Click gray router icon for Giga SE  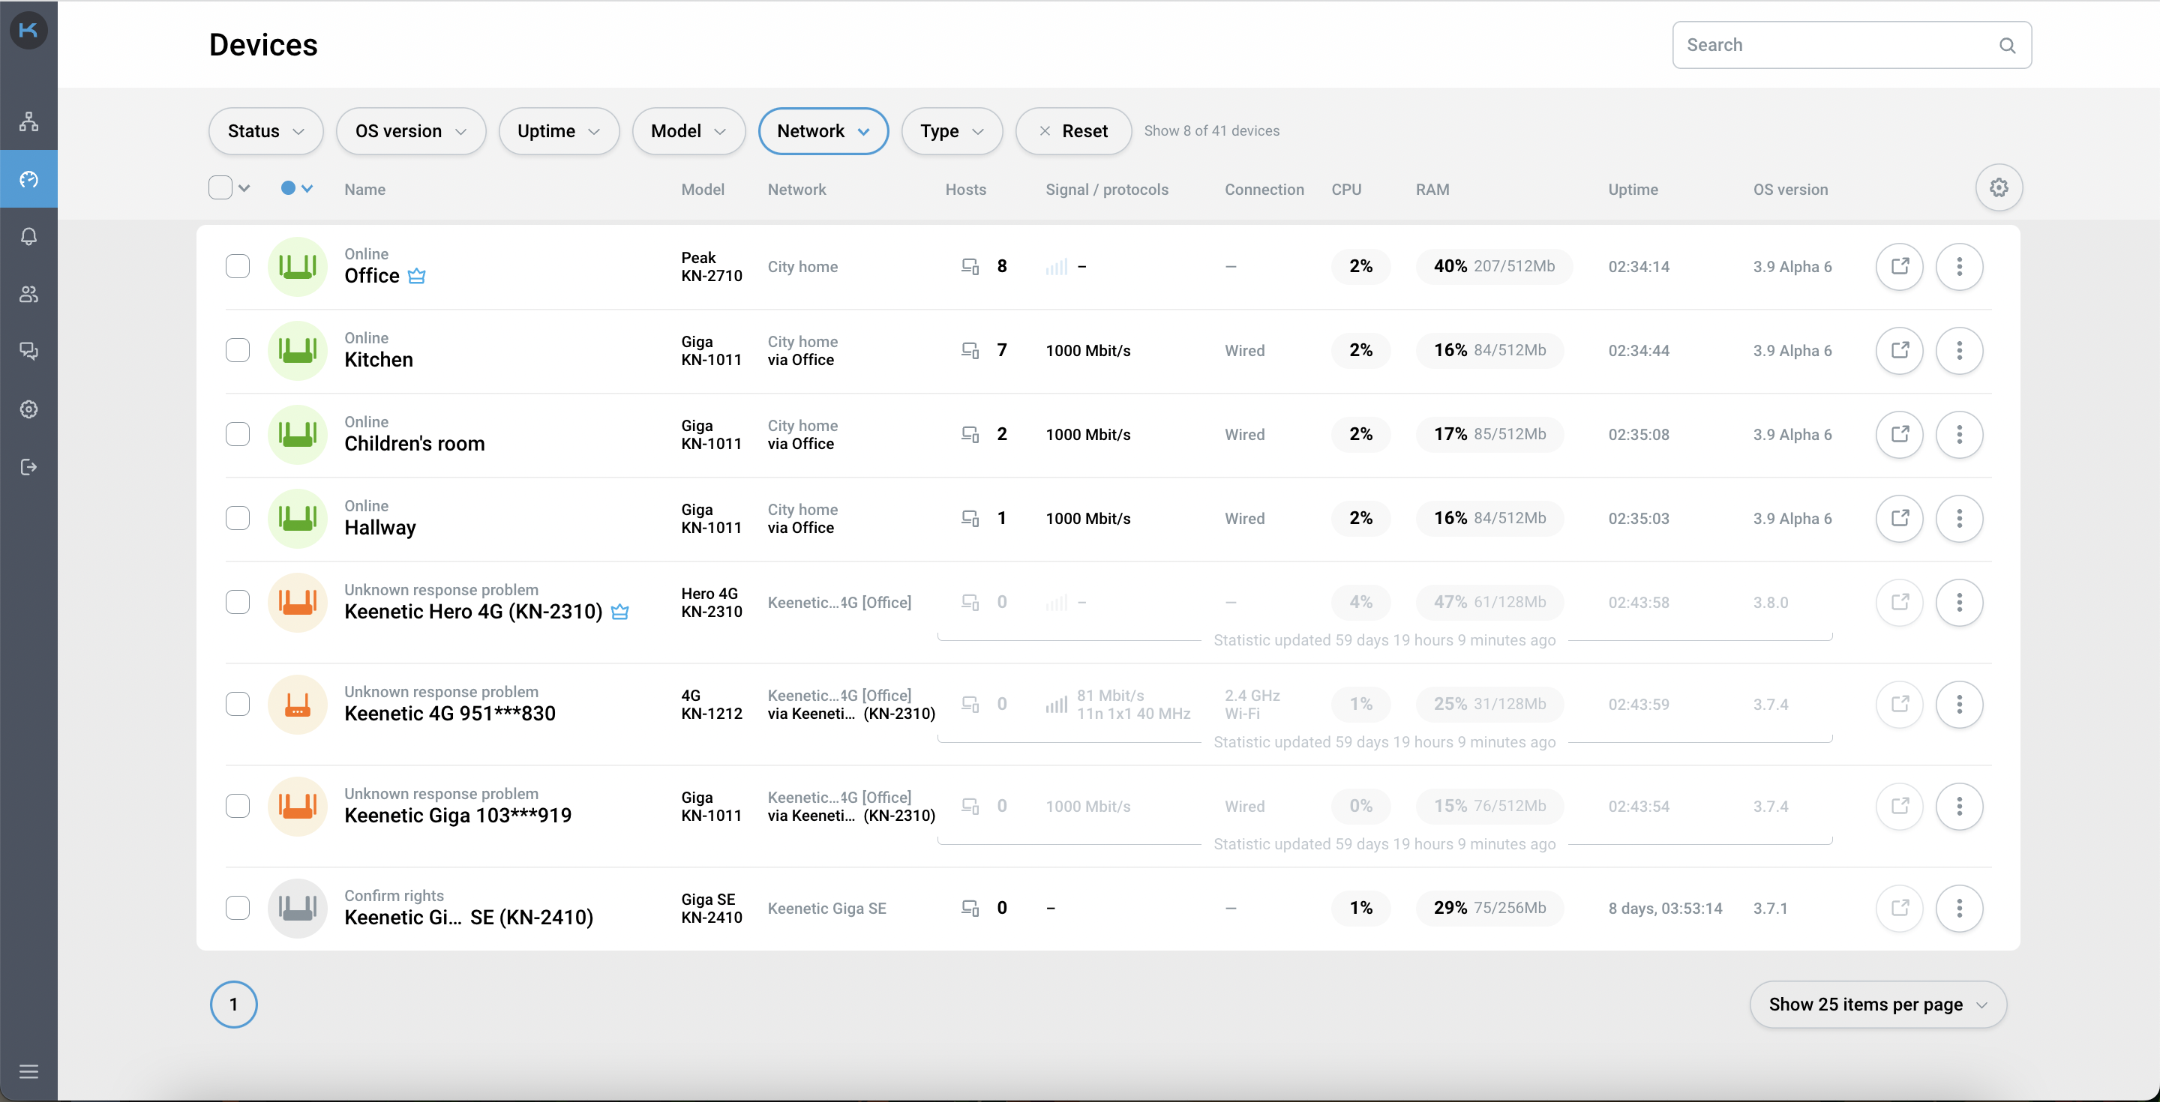click(298, 908)
